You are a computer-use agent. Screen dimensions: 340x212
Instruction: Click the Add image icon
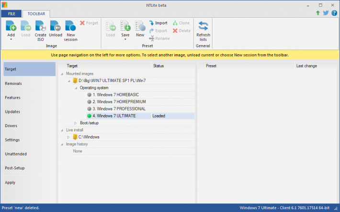pos(11,26)
